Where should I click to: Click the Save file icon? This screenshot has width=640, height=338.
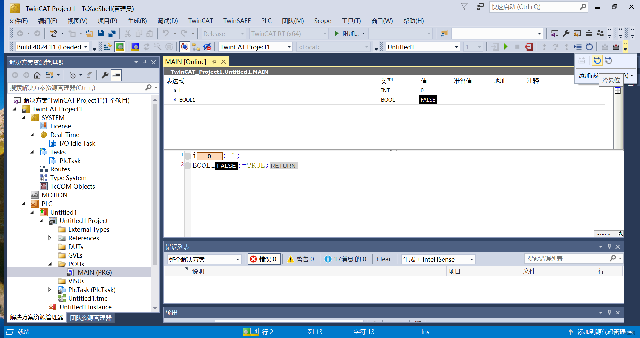[101, 33]
